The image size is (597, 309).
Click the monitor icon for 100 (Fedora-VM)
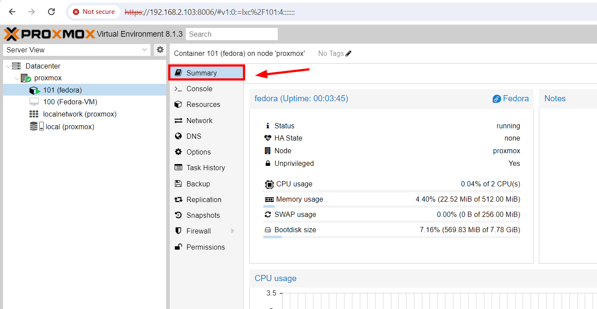(x=34, y=102)
